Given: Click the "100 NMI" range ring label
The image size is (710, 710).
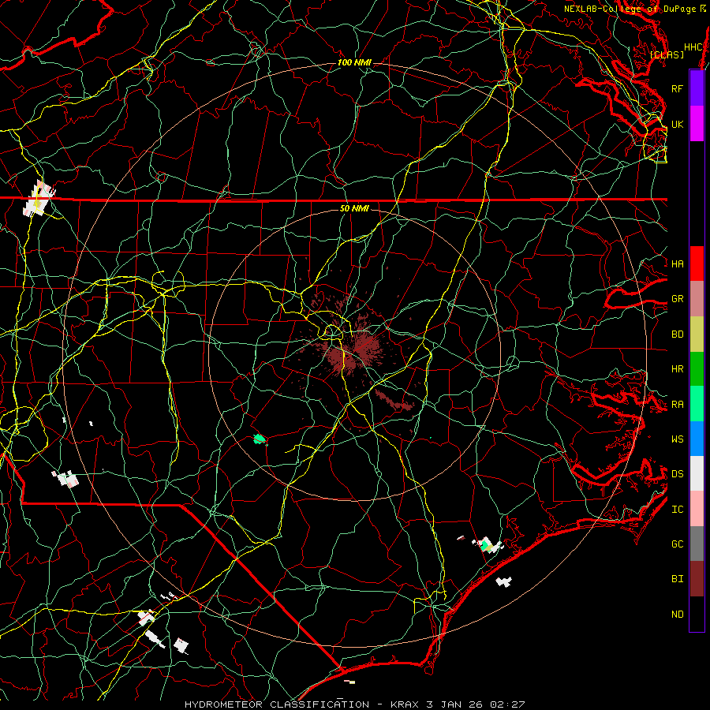Looking at the screenshot, I should (354, 62).
